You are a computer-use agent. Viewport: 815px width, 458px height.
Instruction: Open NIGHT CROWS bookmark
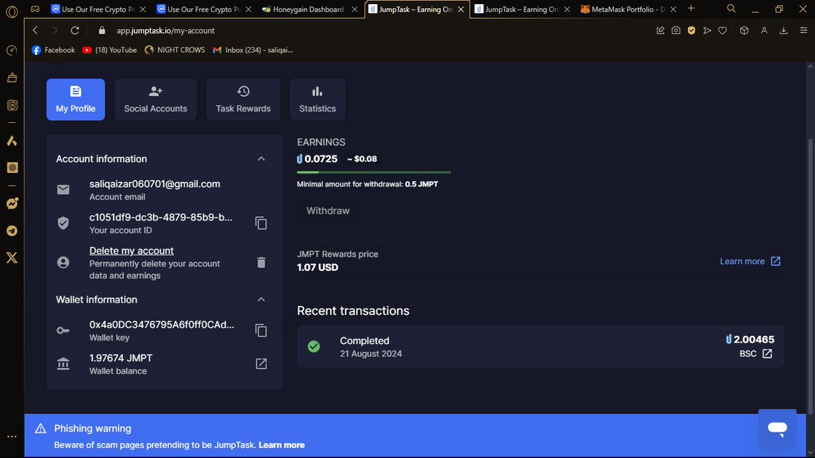click(175, 50)
